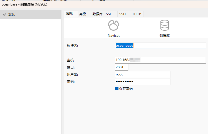Click the 连接名 label text
The width and height of the screenshot is (208, 134).
[72, 46]
